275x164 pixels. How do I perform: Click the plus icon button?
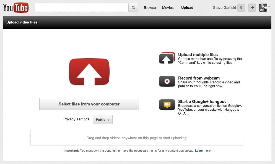[x=252, y=7]
